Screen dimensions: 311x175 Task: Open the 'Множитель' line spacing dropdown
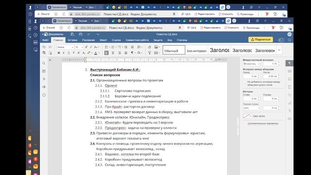point(252,64)
